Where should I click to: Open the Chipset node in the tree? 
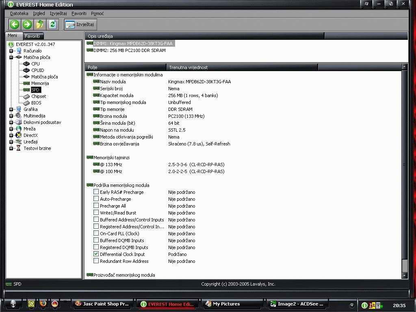[39, 96]
